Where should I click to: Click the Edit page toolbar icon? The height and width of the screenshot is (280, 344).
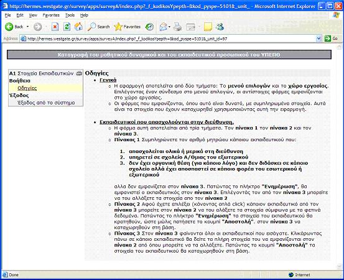click(x=190, y=27)
